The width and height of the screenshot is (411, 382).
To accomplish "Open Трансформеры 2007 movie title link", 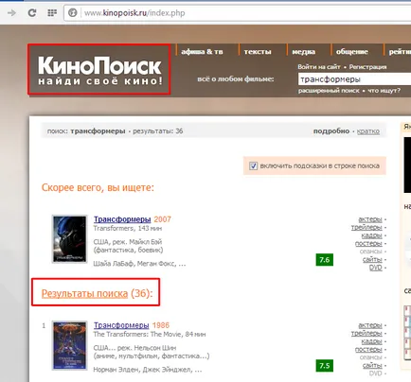I will tap(122, 219).
